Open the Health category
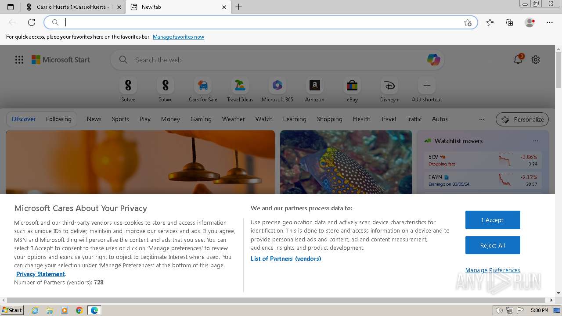The height and width of the screenshot is (316, 562). 362,119
